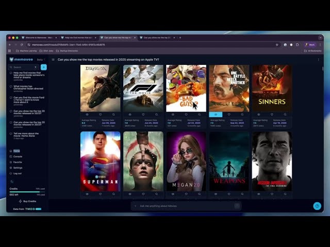Screen dimensions: 330x247
Task: Heart the Mission Impossible movie card
Action: click(272, 194)
